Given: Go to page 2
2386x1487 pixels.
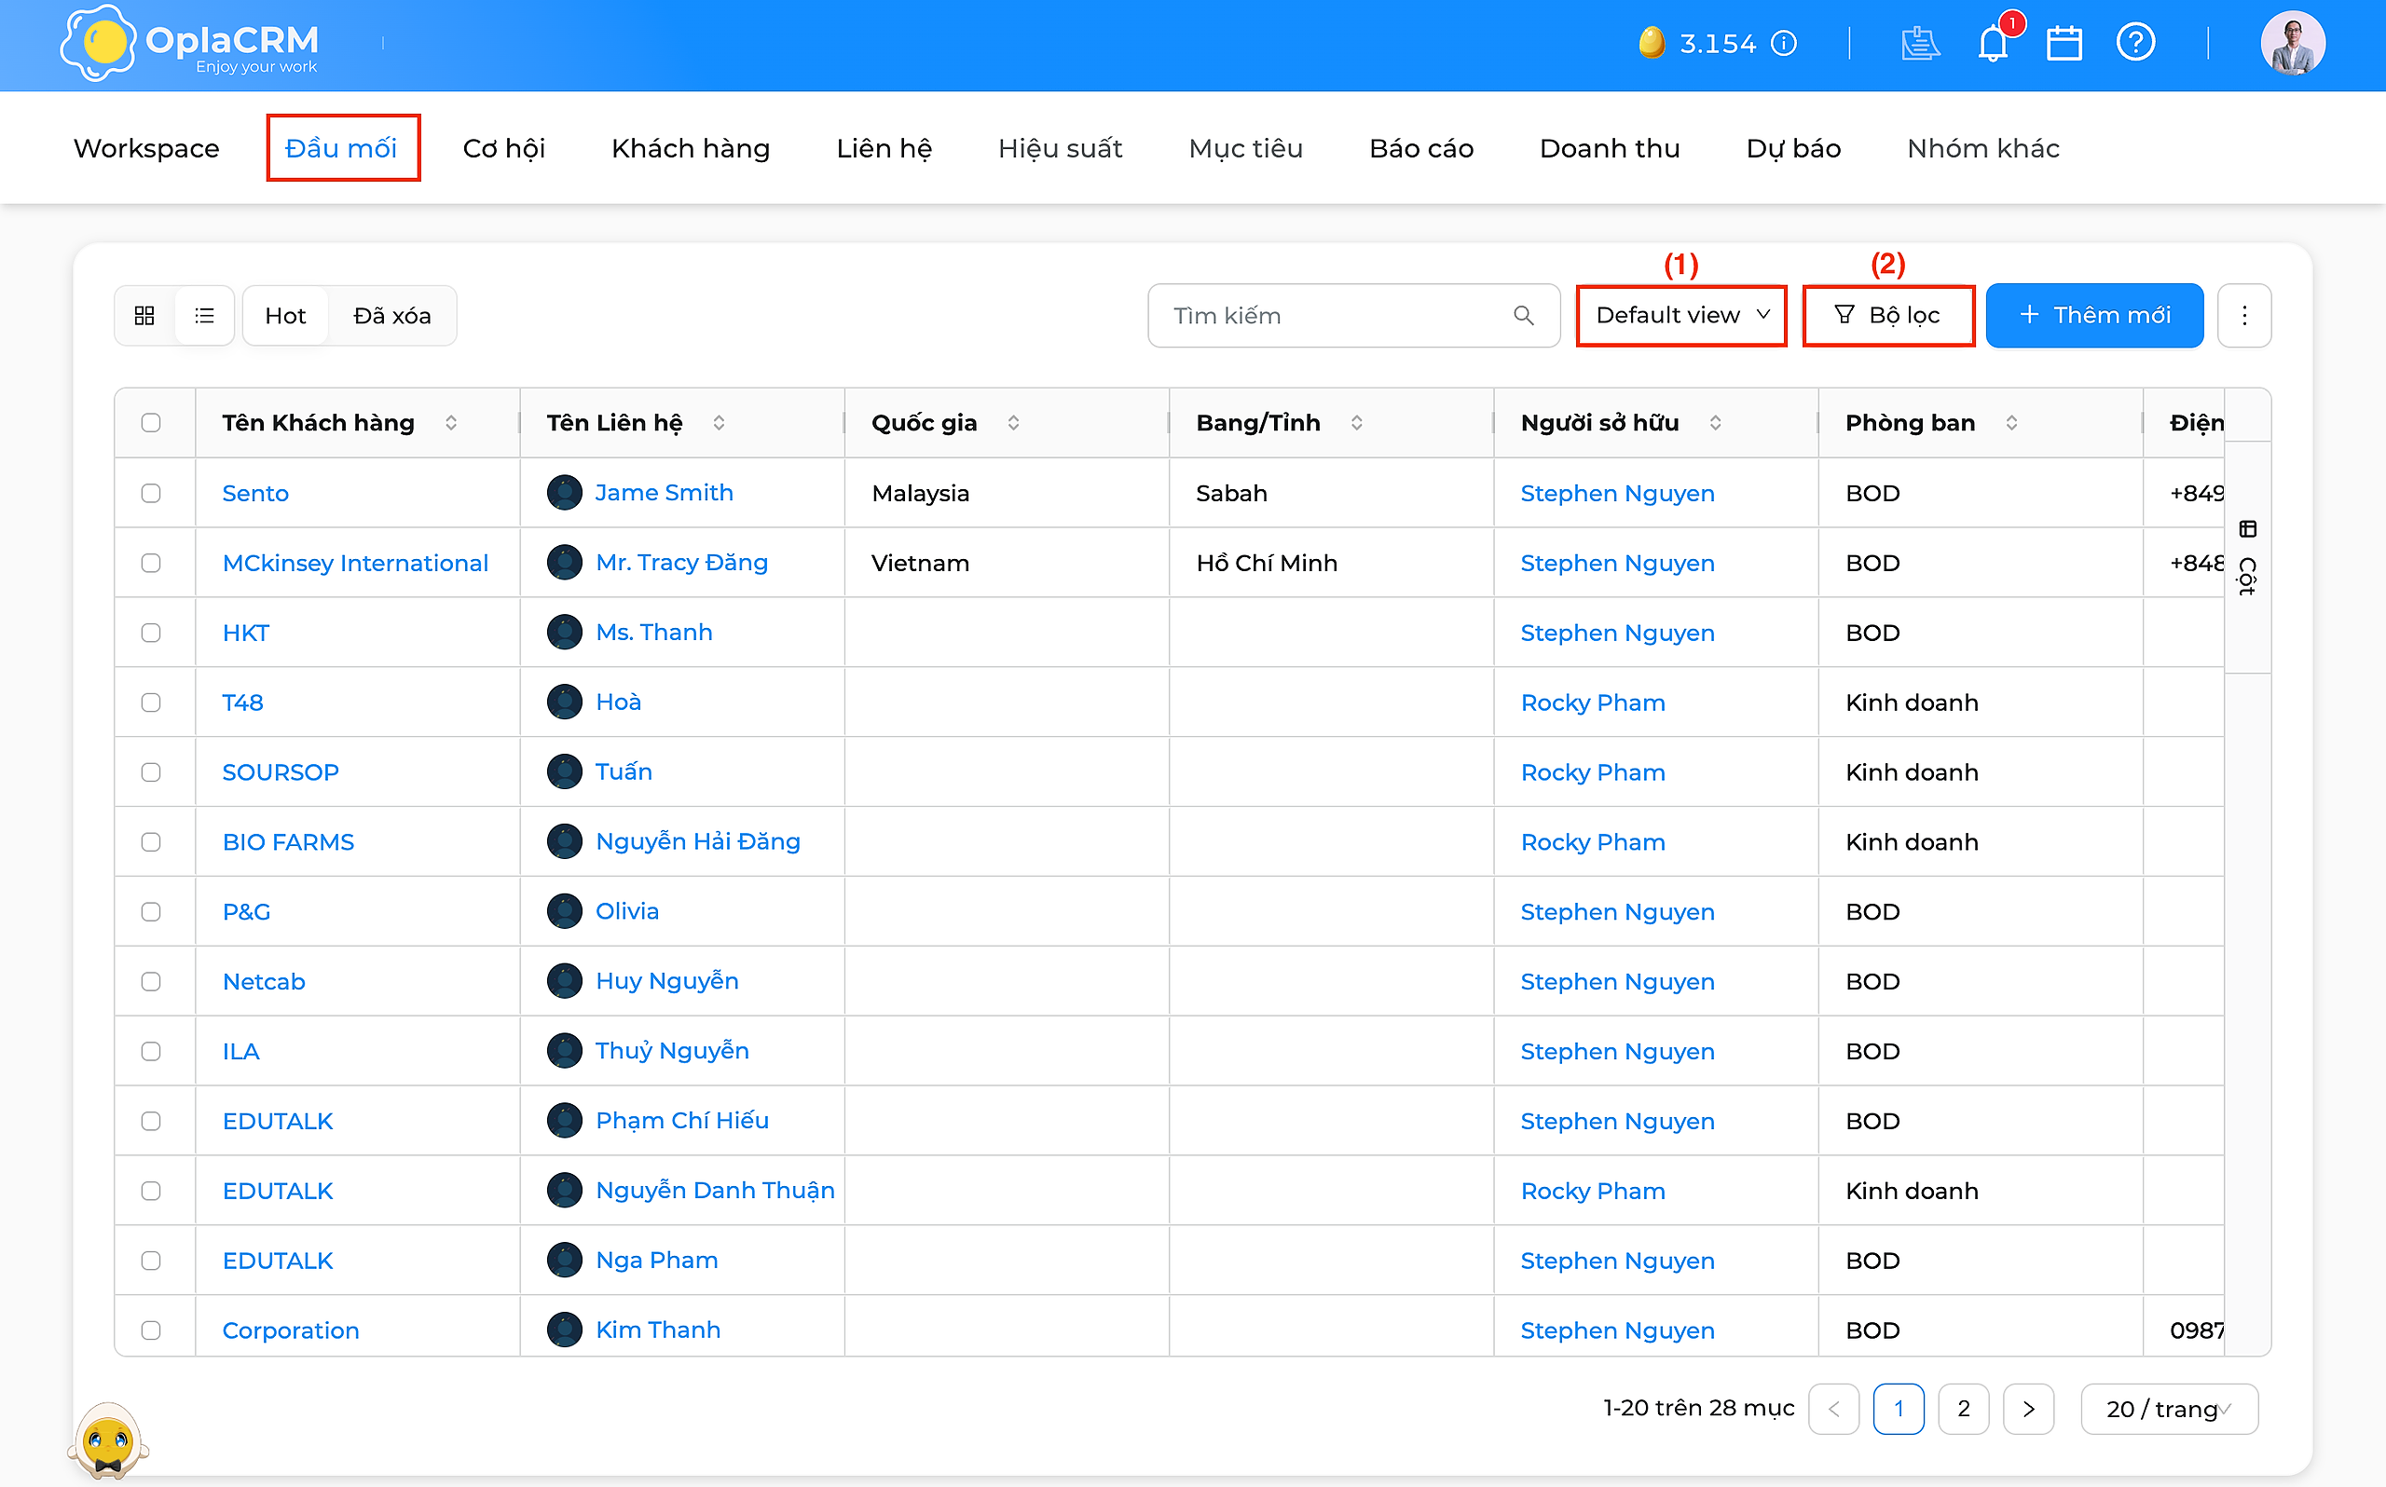Looking at the screenshot, I should (1964, 1410).
